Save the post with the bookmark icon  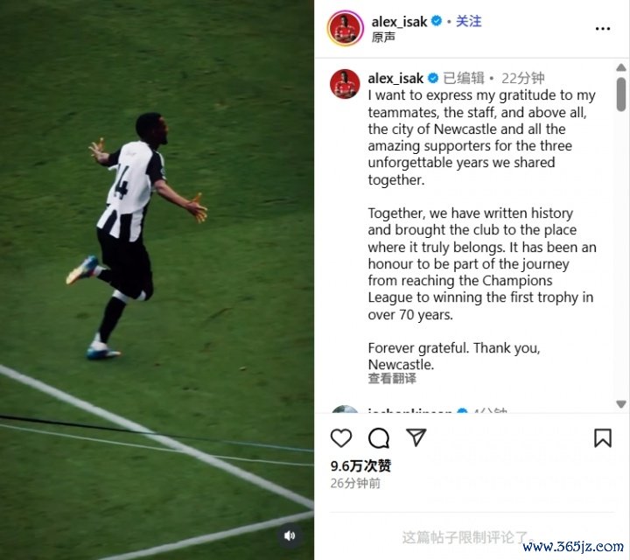pos(603,437)
